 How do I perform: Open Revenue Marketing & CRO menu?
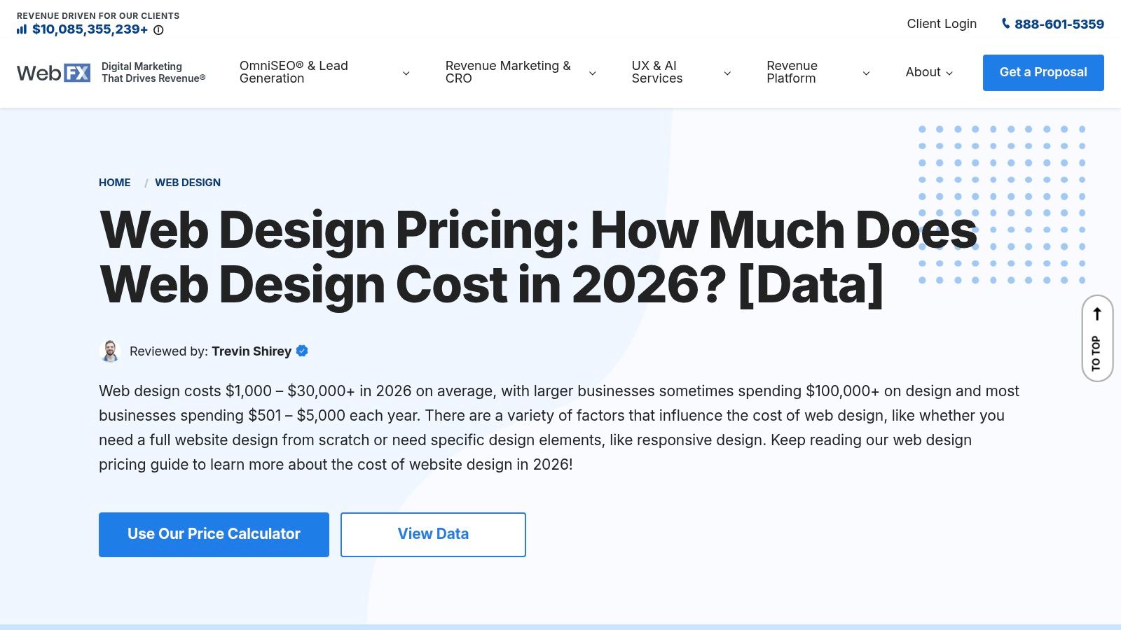point(508,72)
